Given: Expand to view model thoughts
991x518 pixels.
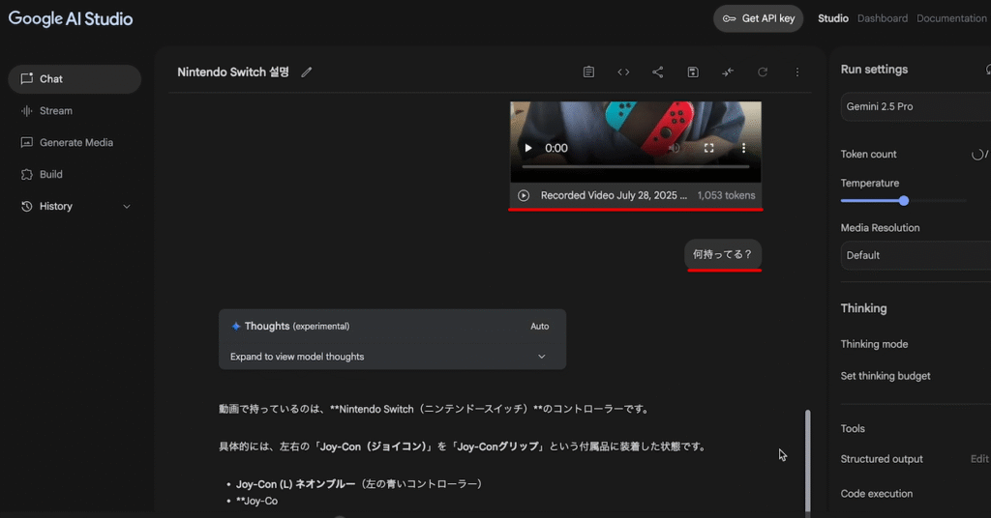Looking at the screenshot, I should coord(297,357).
